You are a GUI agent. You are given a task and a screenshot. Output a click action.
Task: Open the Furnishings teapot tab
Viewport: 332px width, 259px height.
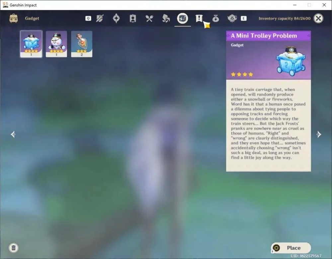tap(232, 18)
